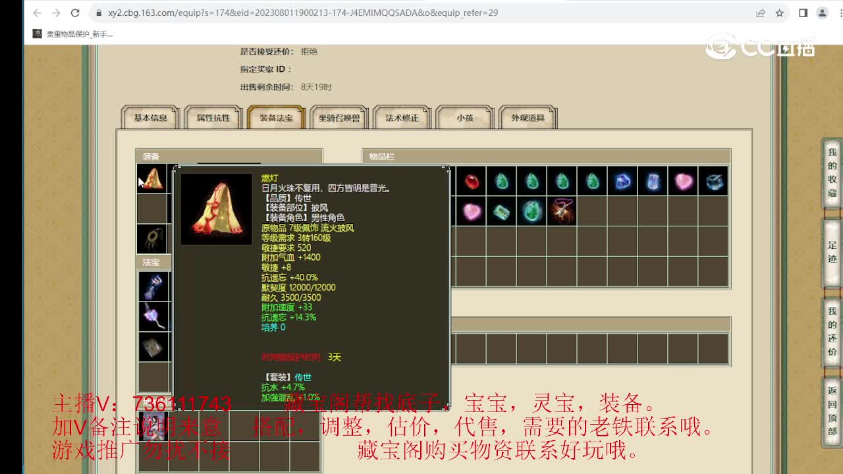The width and height of the screenshot is (843, 474).
Task: Bookmark this page with the star
Action: (x=780, y=13)
